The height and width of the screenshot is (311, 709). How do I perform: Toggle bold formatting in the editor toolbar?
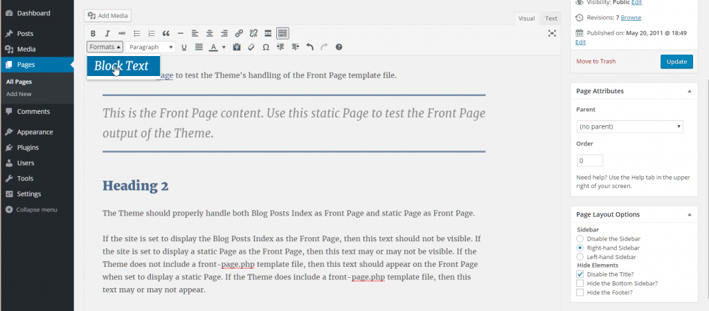[93, 33]
